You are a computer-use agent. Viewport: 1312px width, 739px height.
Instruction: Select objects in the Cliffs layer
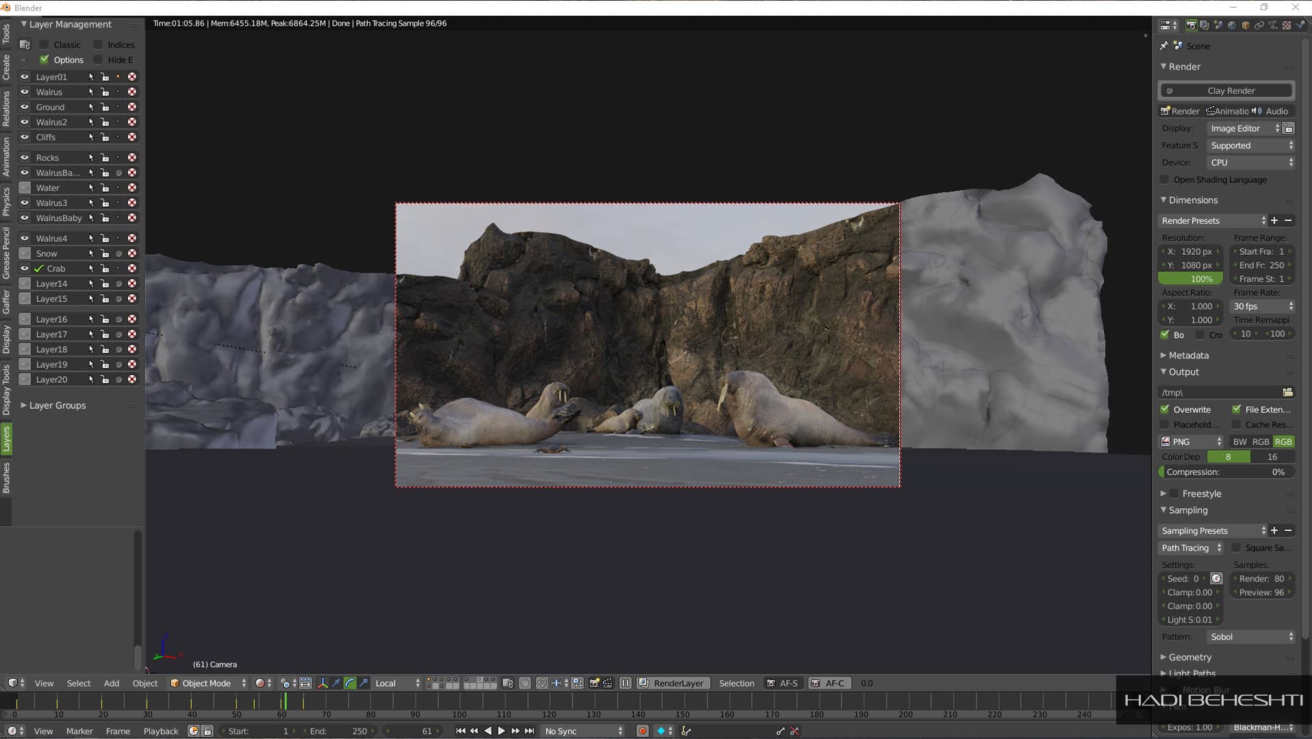point(90,137)
